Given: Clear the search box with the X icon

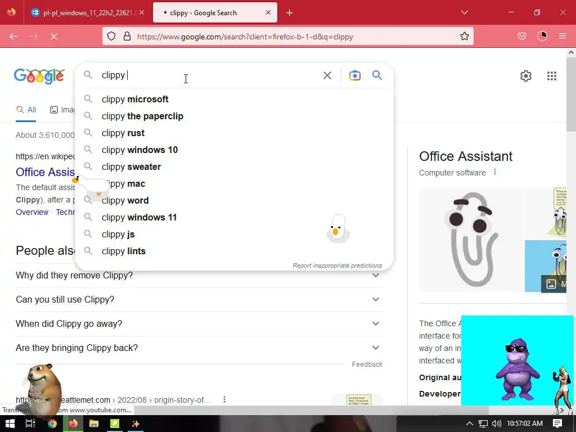Looking at the screenshot, I should click(x=327, y=75).
